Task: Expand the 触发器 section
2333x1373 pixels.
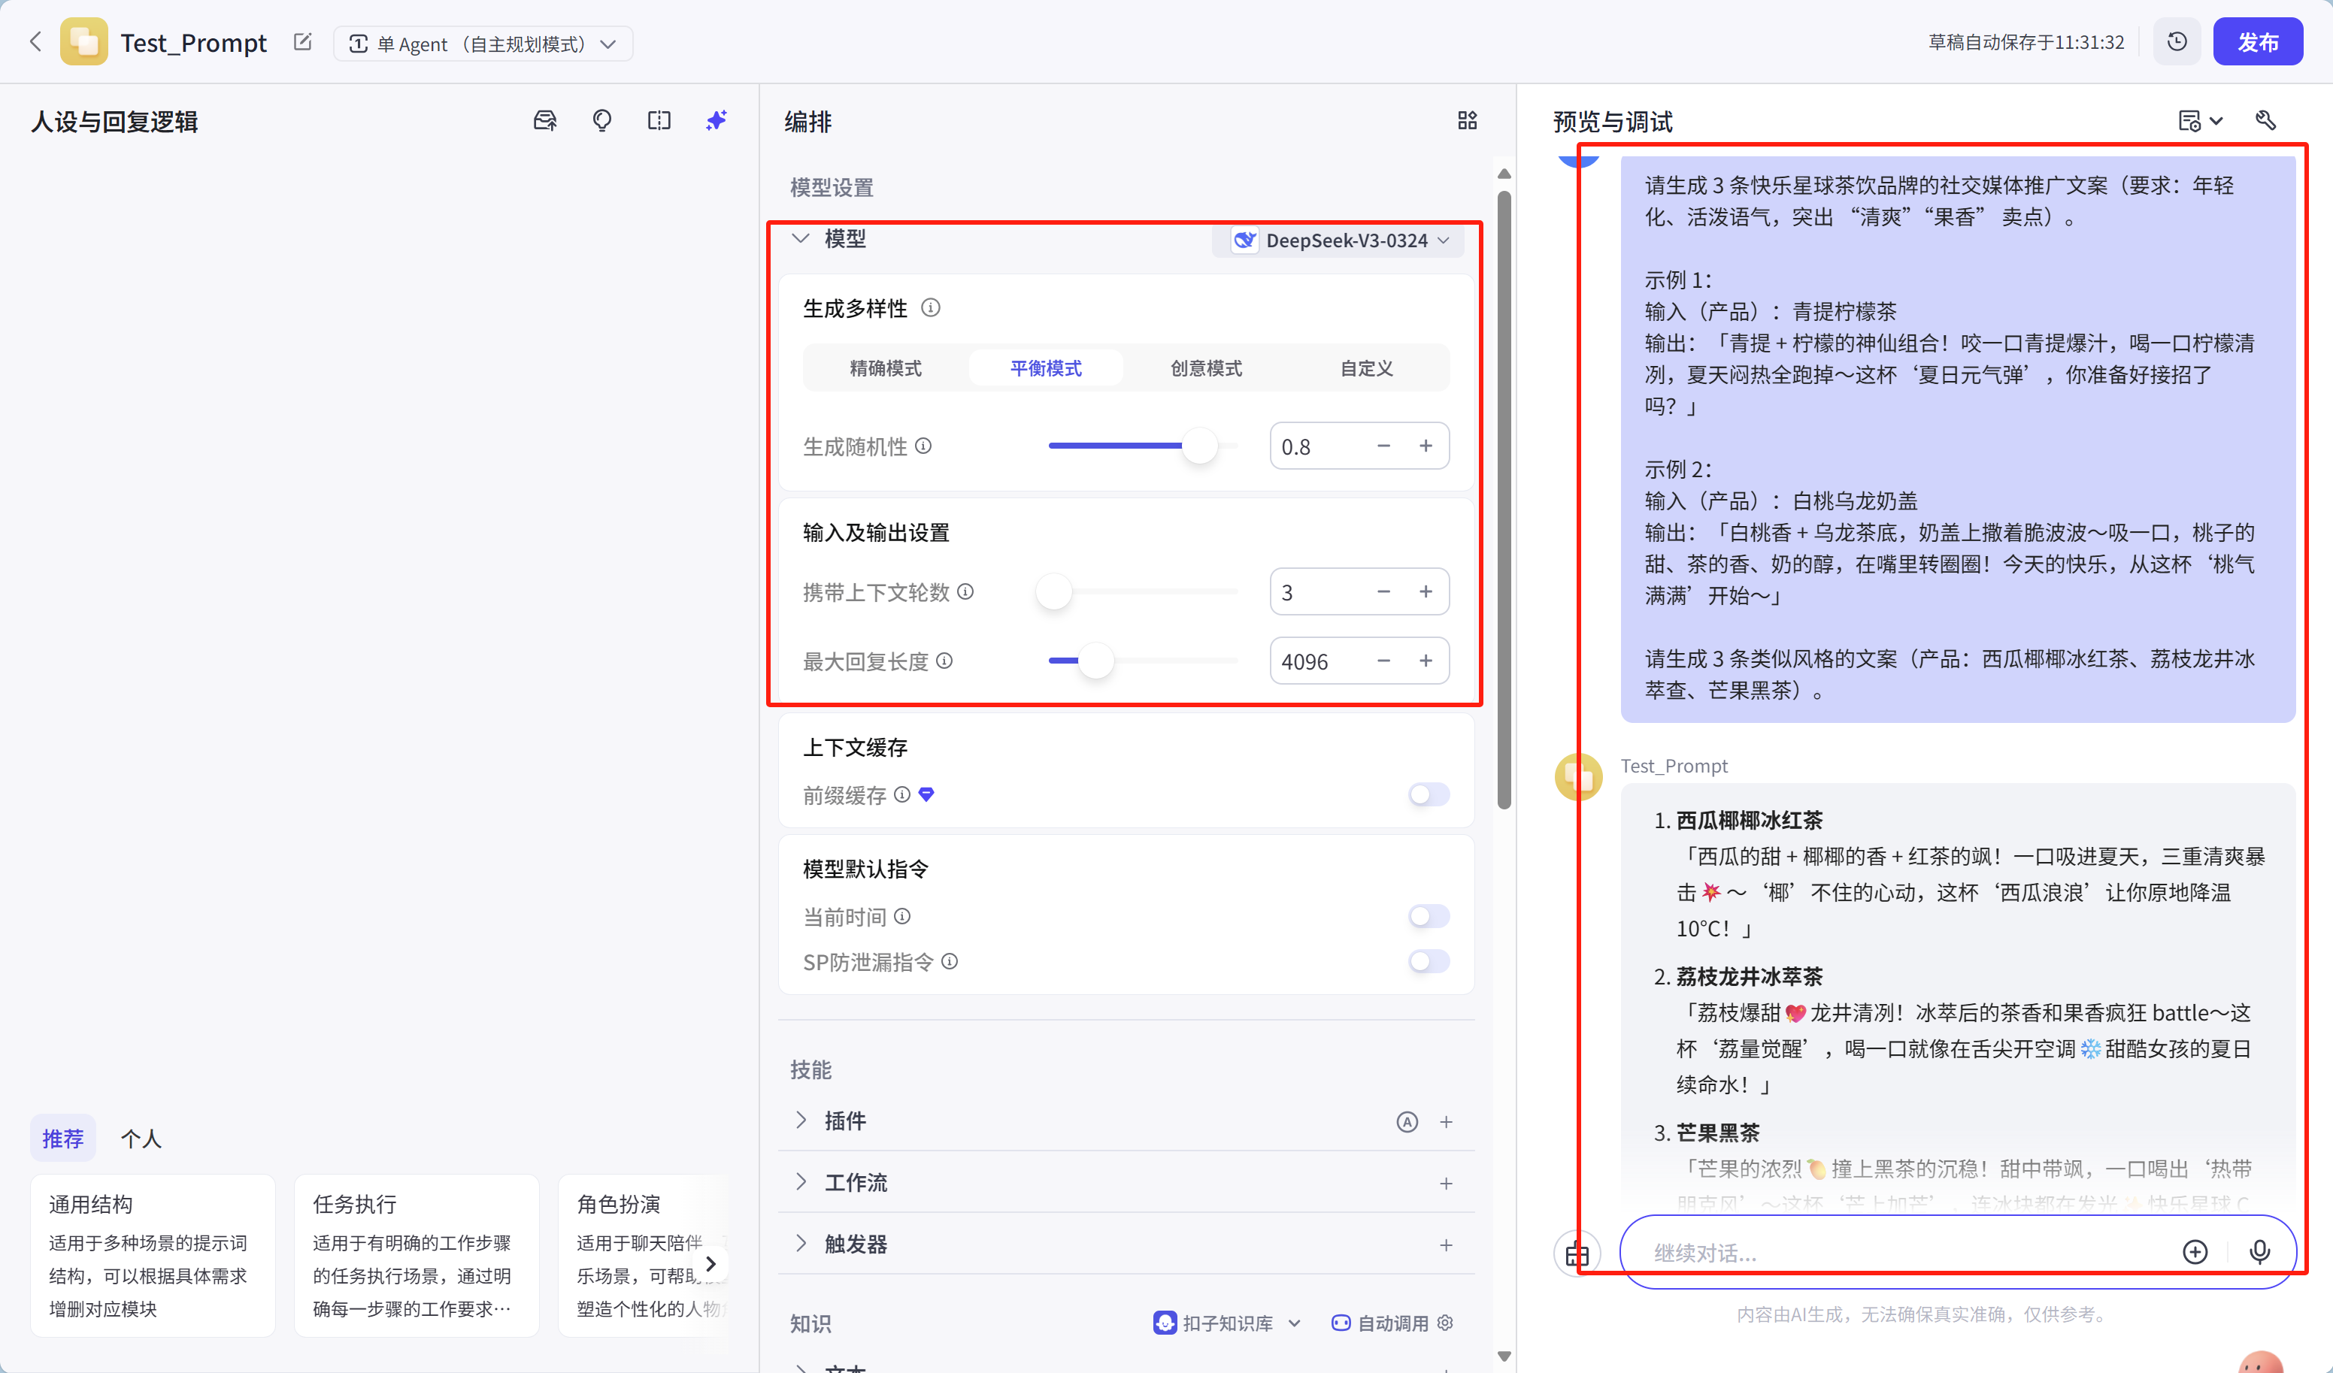Action: click(x=801, y=1244)
